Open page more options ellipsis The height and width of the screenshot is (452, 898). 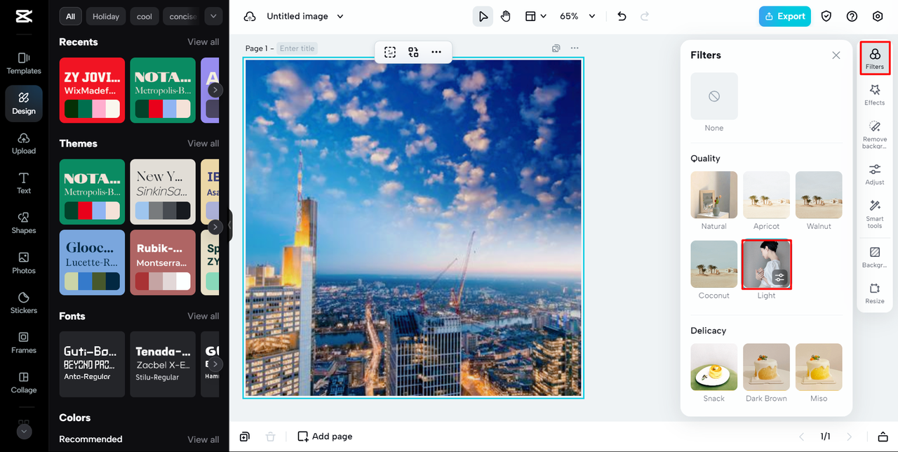click(x=575, y=48)
